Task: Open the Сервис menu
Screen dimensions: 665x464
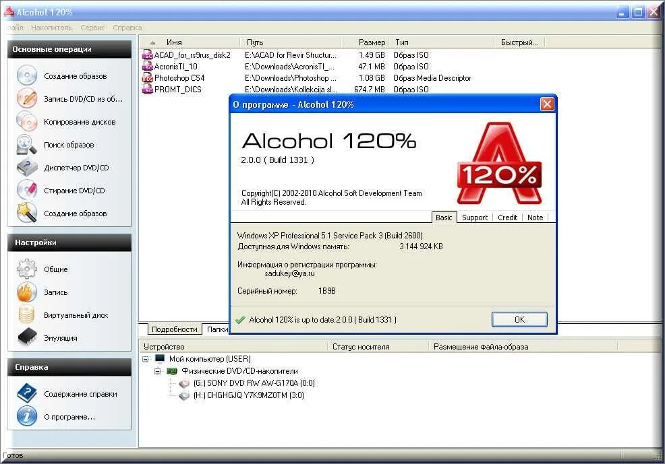Action: click(92, 28)
